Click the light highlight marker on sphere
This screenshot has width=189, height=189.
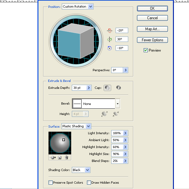(x=64, y=140)
